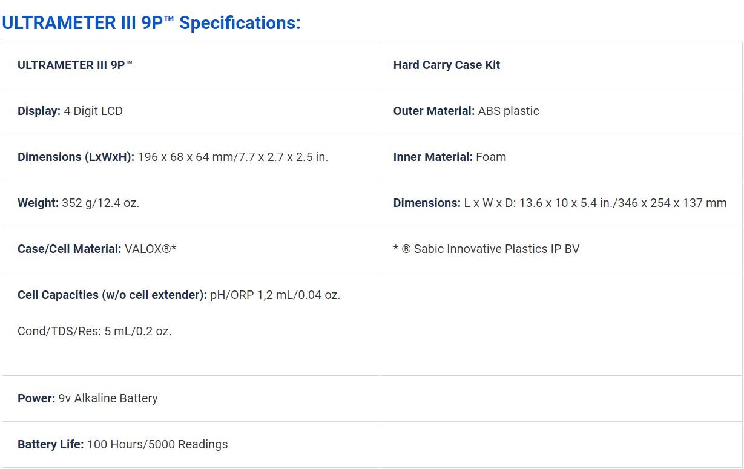The height and width of the screenshot is (469, 744).
Task: Click the Cond/TDS/Res: 5 mL/0.2 oz. line
Action: 94,331
